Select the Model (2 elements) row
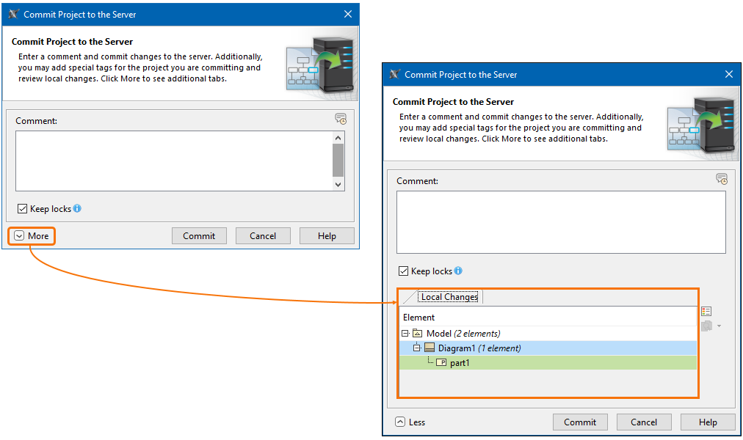Viewport: 743px width, 440px height. tap(548, 334)
